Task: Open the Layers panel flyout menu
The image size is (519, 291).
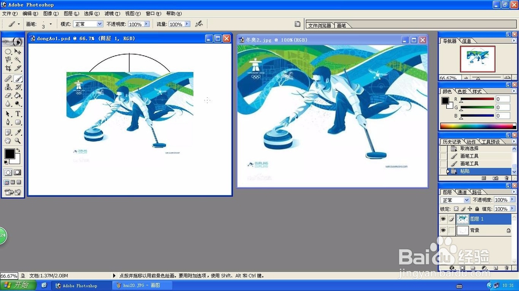Action: click(514, 192)
